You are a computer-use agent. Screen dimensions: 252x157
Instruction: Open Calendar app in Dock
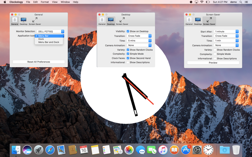pyautogui.click(x=84, y=150)
